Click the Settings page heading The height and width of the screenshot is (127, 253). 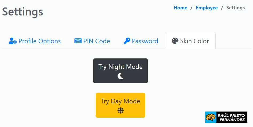pos(23,11)
